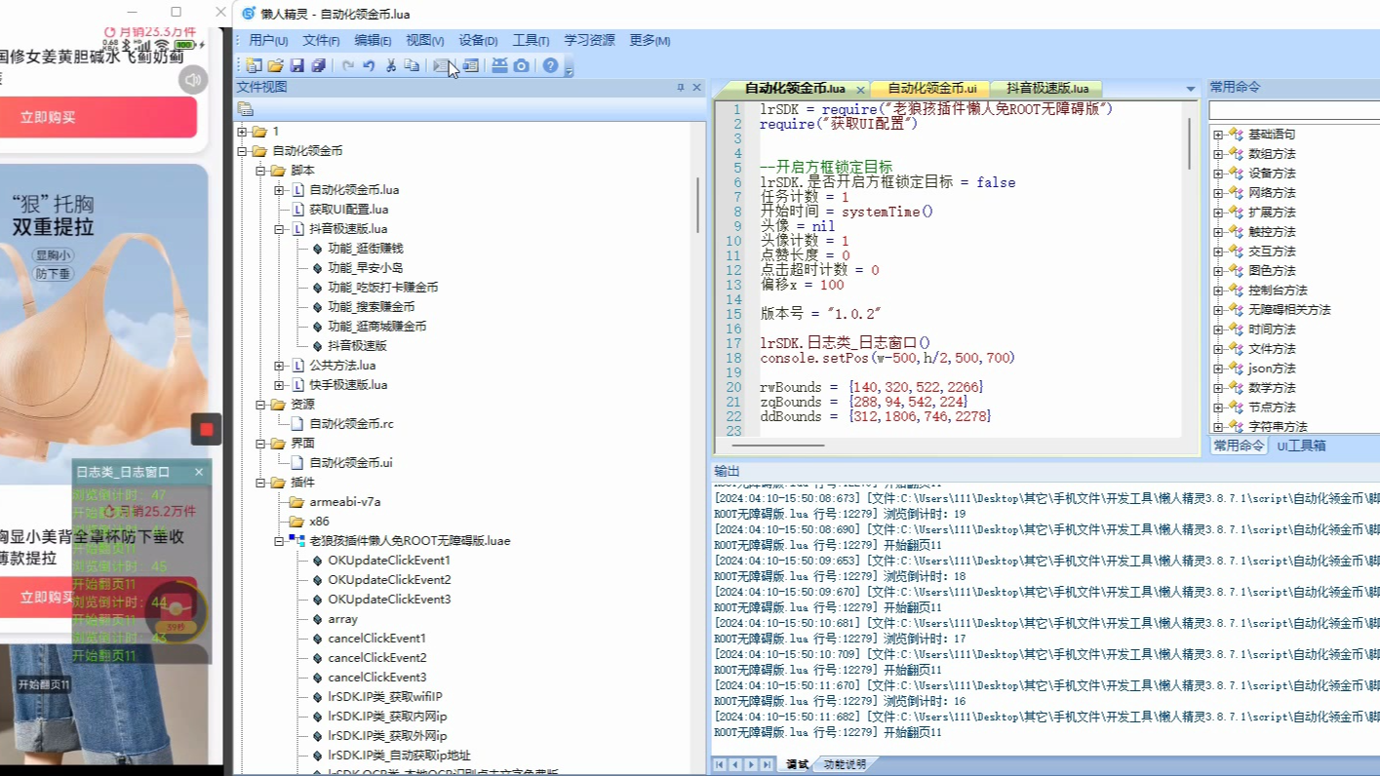
Task: Collapse the 自动化领金币 project folder
Action: tap(242, 151)
